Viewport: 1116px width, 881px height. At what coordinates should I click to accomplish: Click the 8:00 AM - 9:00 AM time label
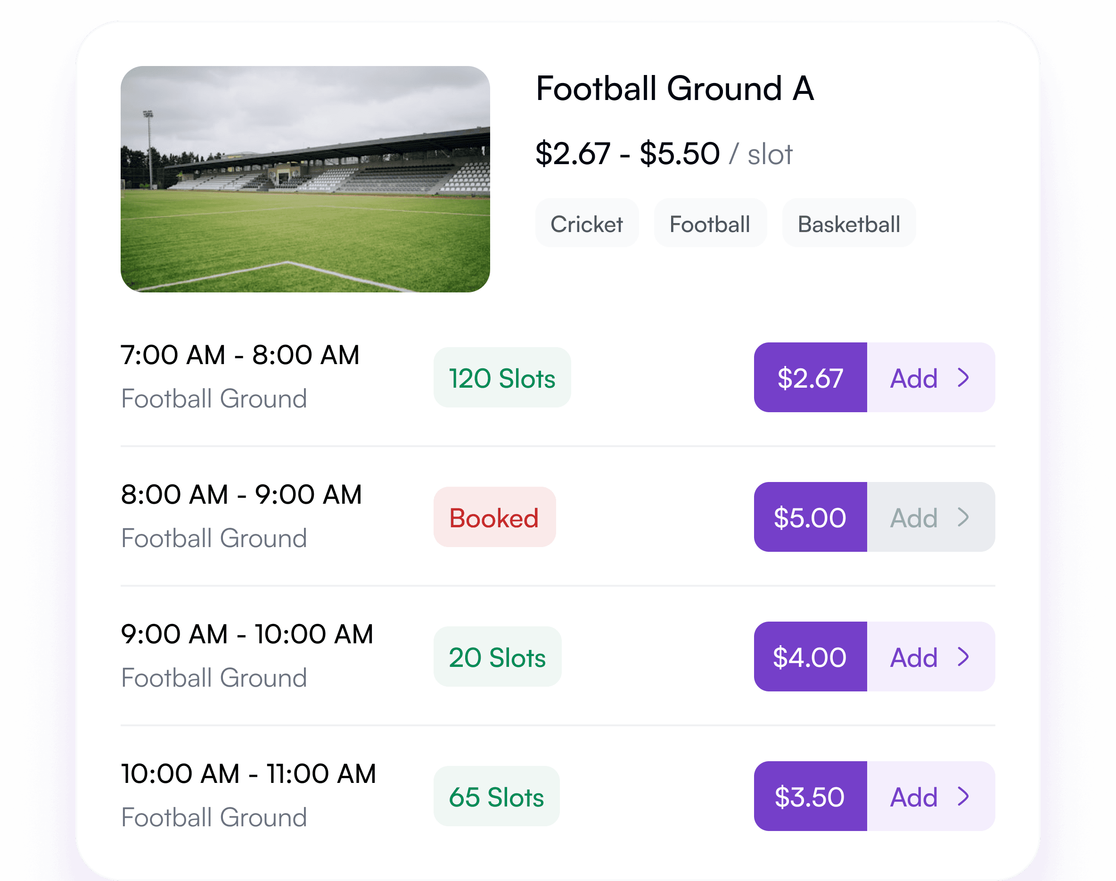coord(242,494)
